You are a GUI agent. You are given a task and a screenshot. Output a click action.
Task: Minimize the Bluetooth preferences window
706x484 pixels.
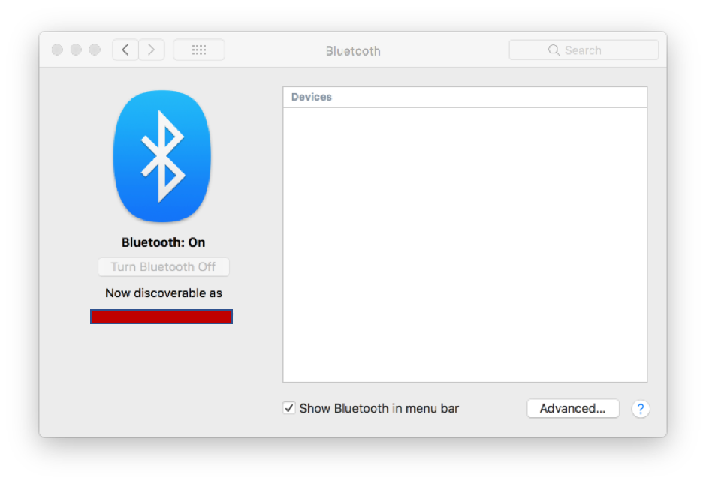click(x=76, y=50)
